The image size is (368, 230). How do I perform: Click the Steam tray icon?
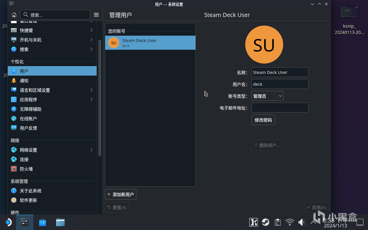[265, 222]
